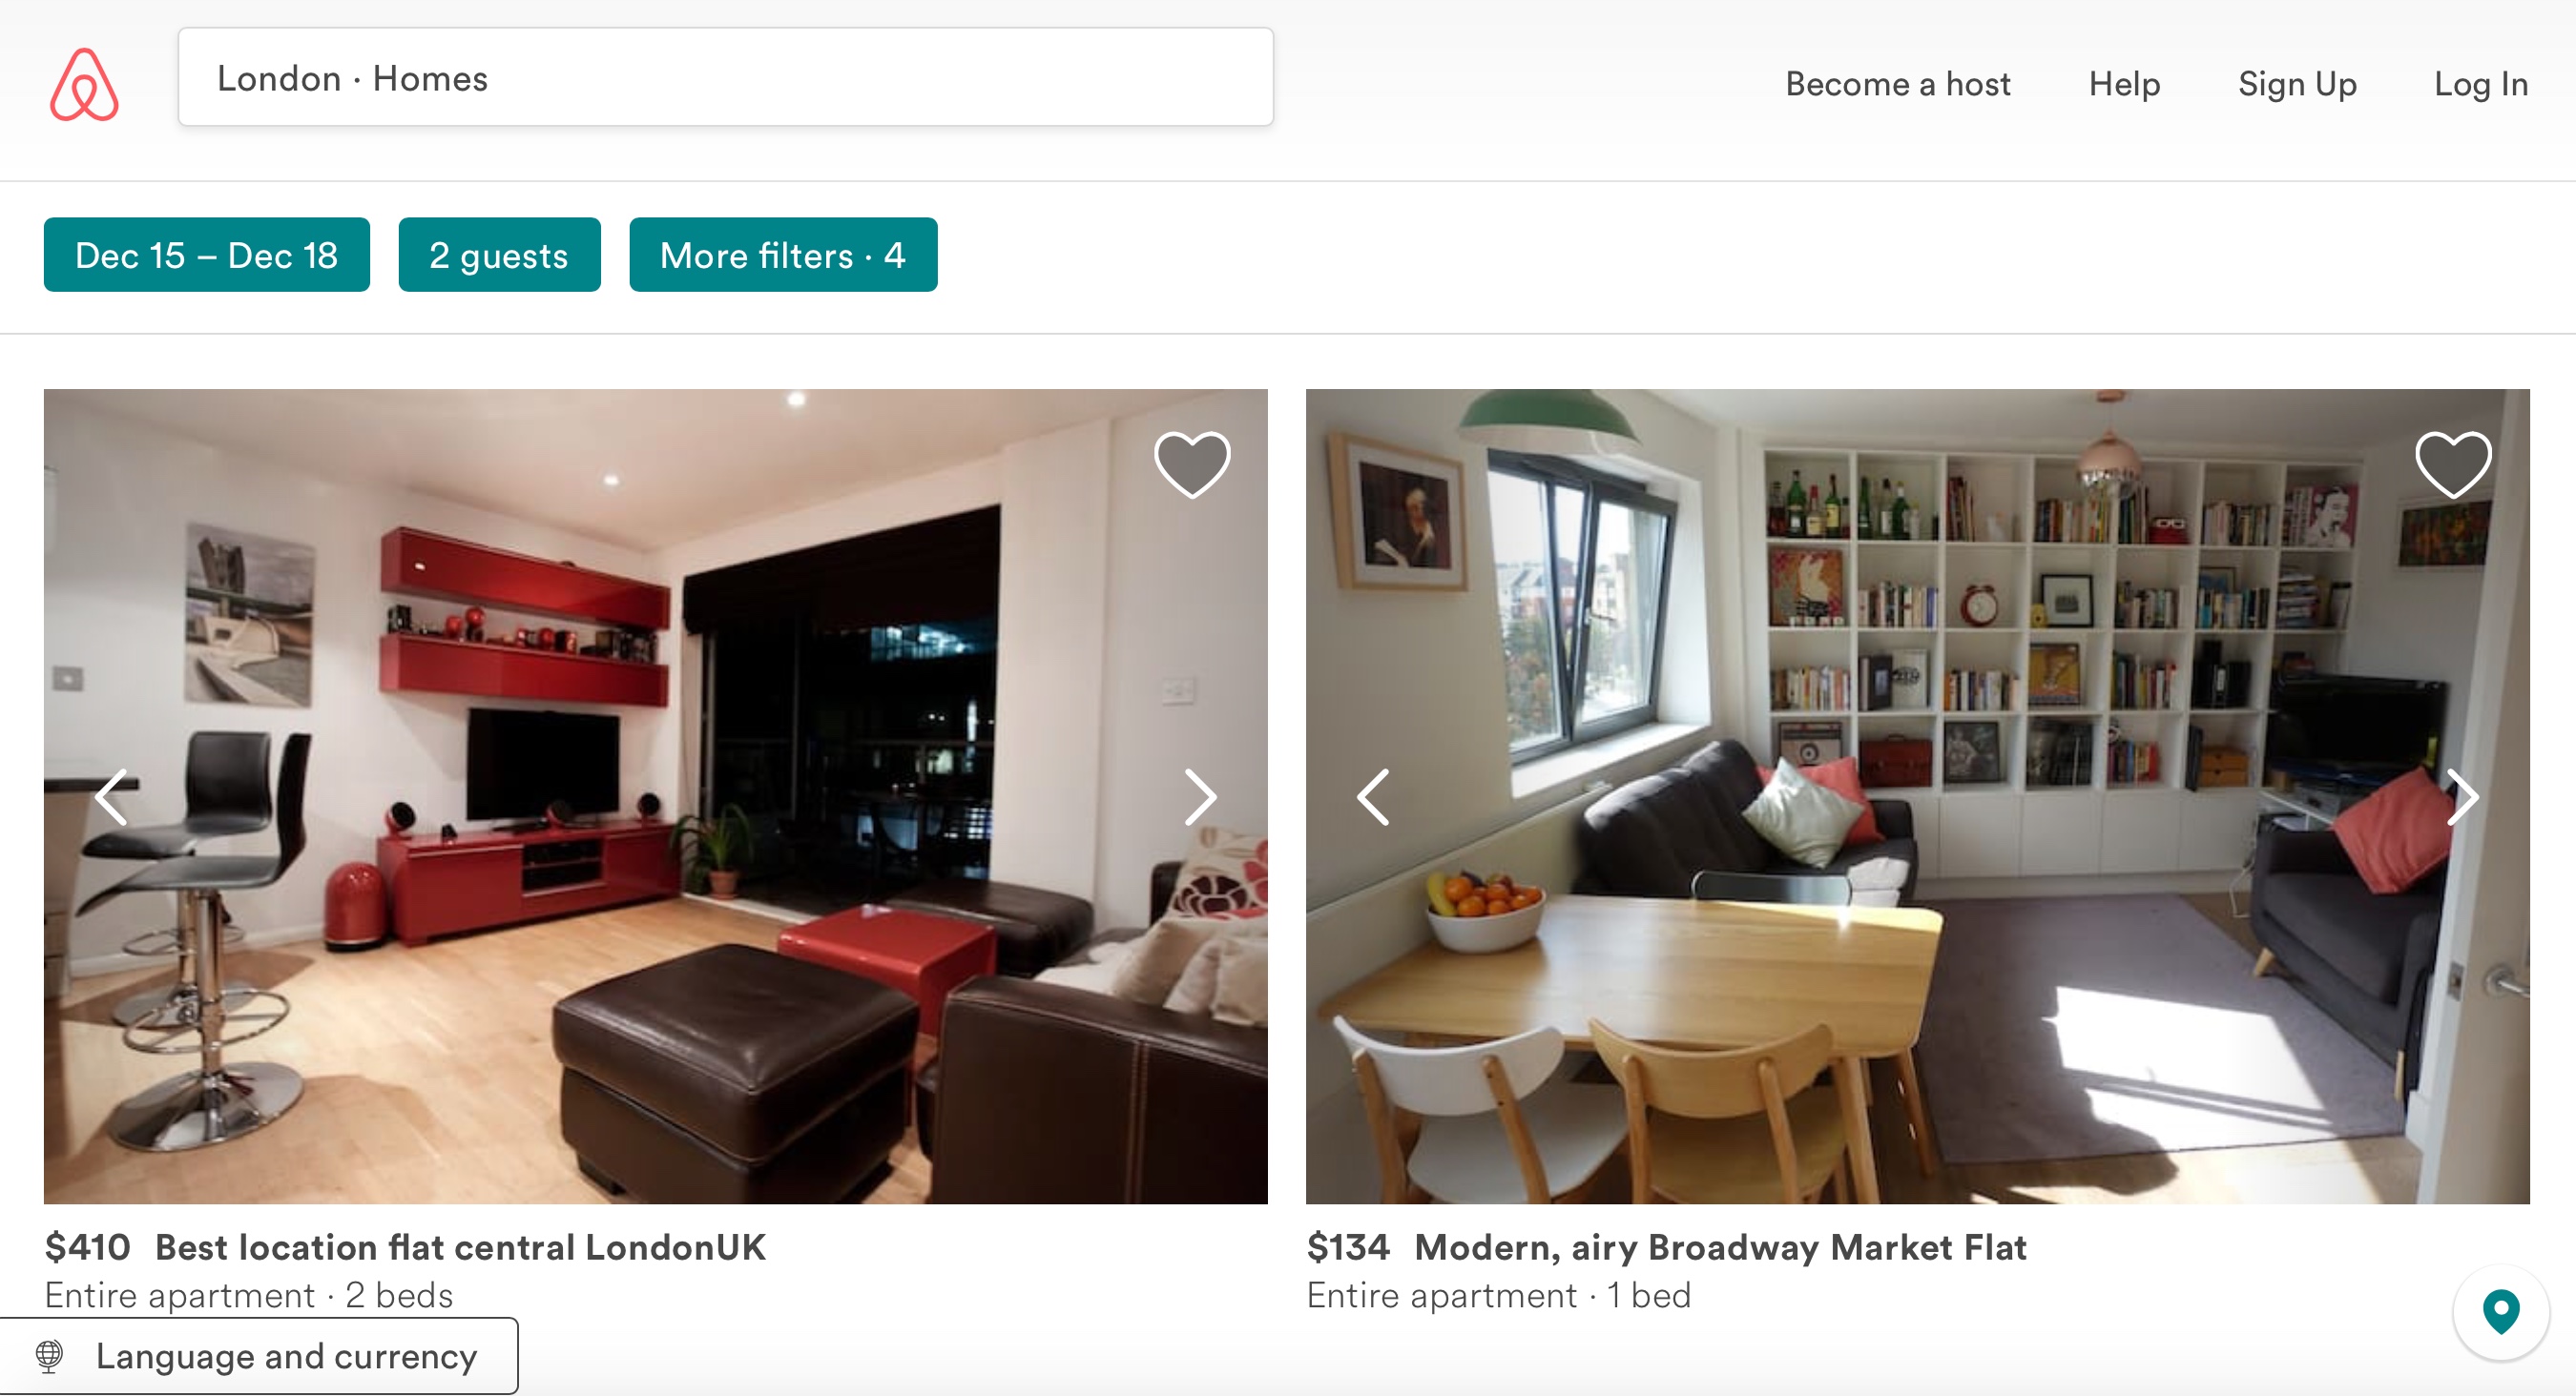Show previous photo of Broadway Market Flat
The image size is (2576, 1396).
coord(1373,796)
